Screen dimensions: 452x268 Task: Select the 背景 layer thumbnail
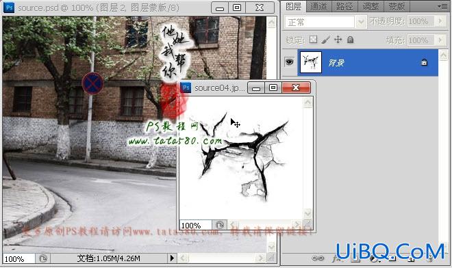click(x=311, y=62)
